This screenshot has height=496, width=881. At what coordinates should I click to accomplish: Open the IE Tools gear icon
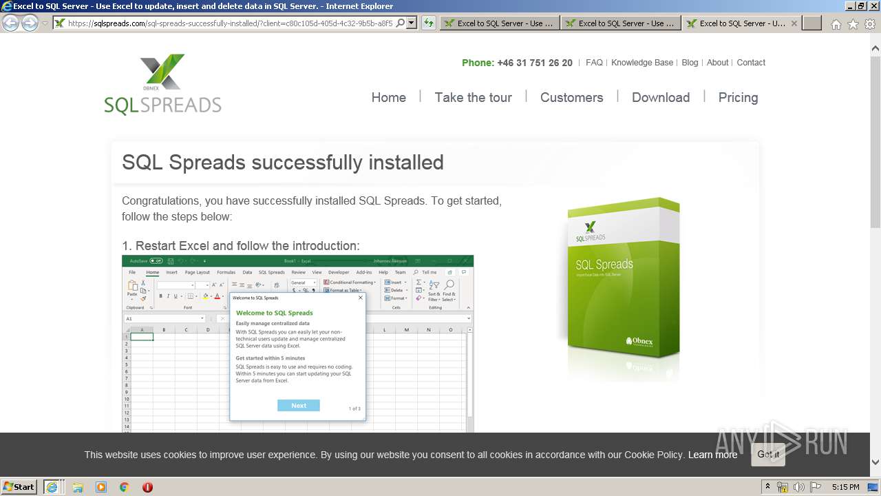(x=870, y=24)
